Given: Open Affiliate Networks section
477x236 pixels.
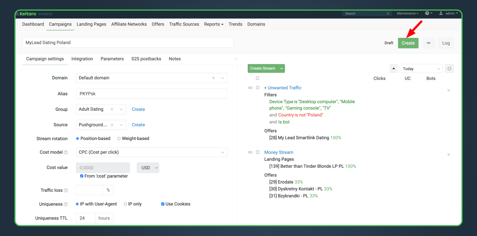Looking at the screenshot, I should [129, 24].
